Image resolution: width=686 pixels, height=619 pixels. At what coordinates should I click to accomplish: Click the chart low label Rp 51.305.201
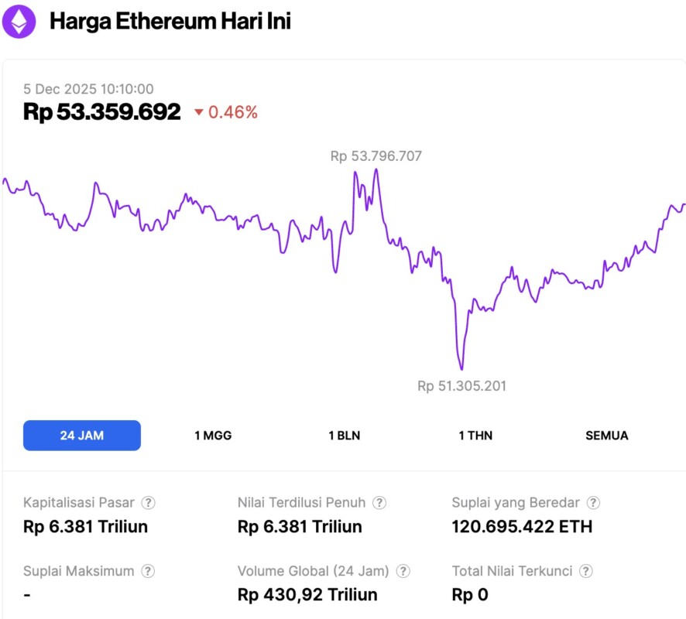(461, 385)
